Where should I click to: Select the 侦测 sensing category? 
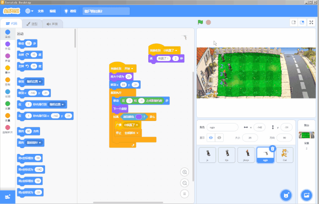click(7, 93)
